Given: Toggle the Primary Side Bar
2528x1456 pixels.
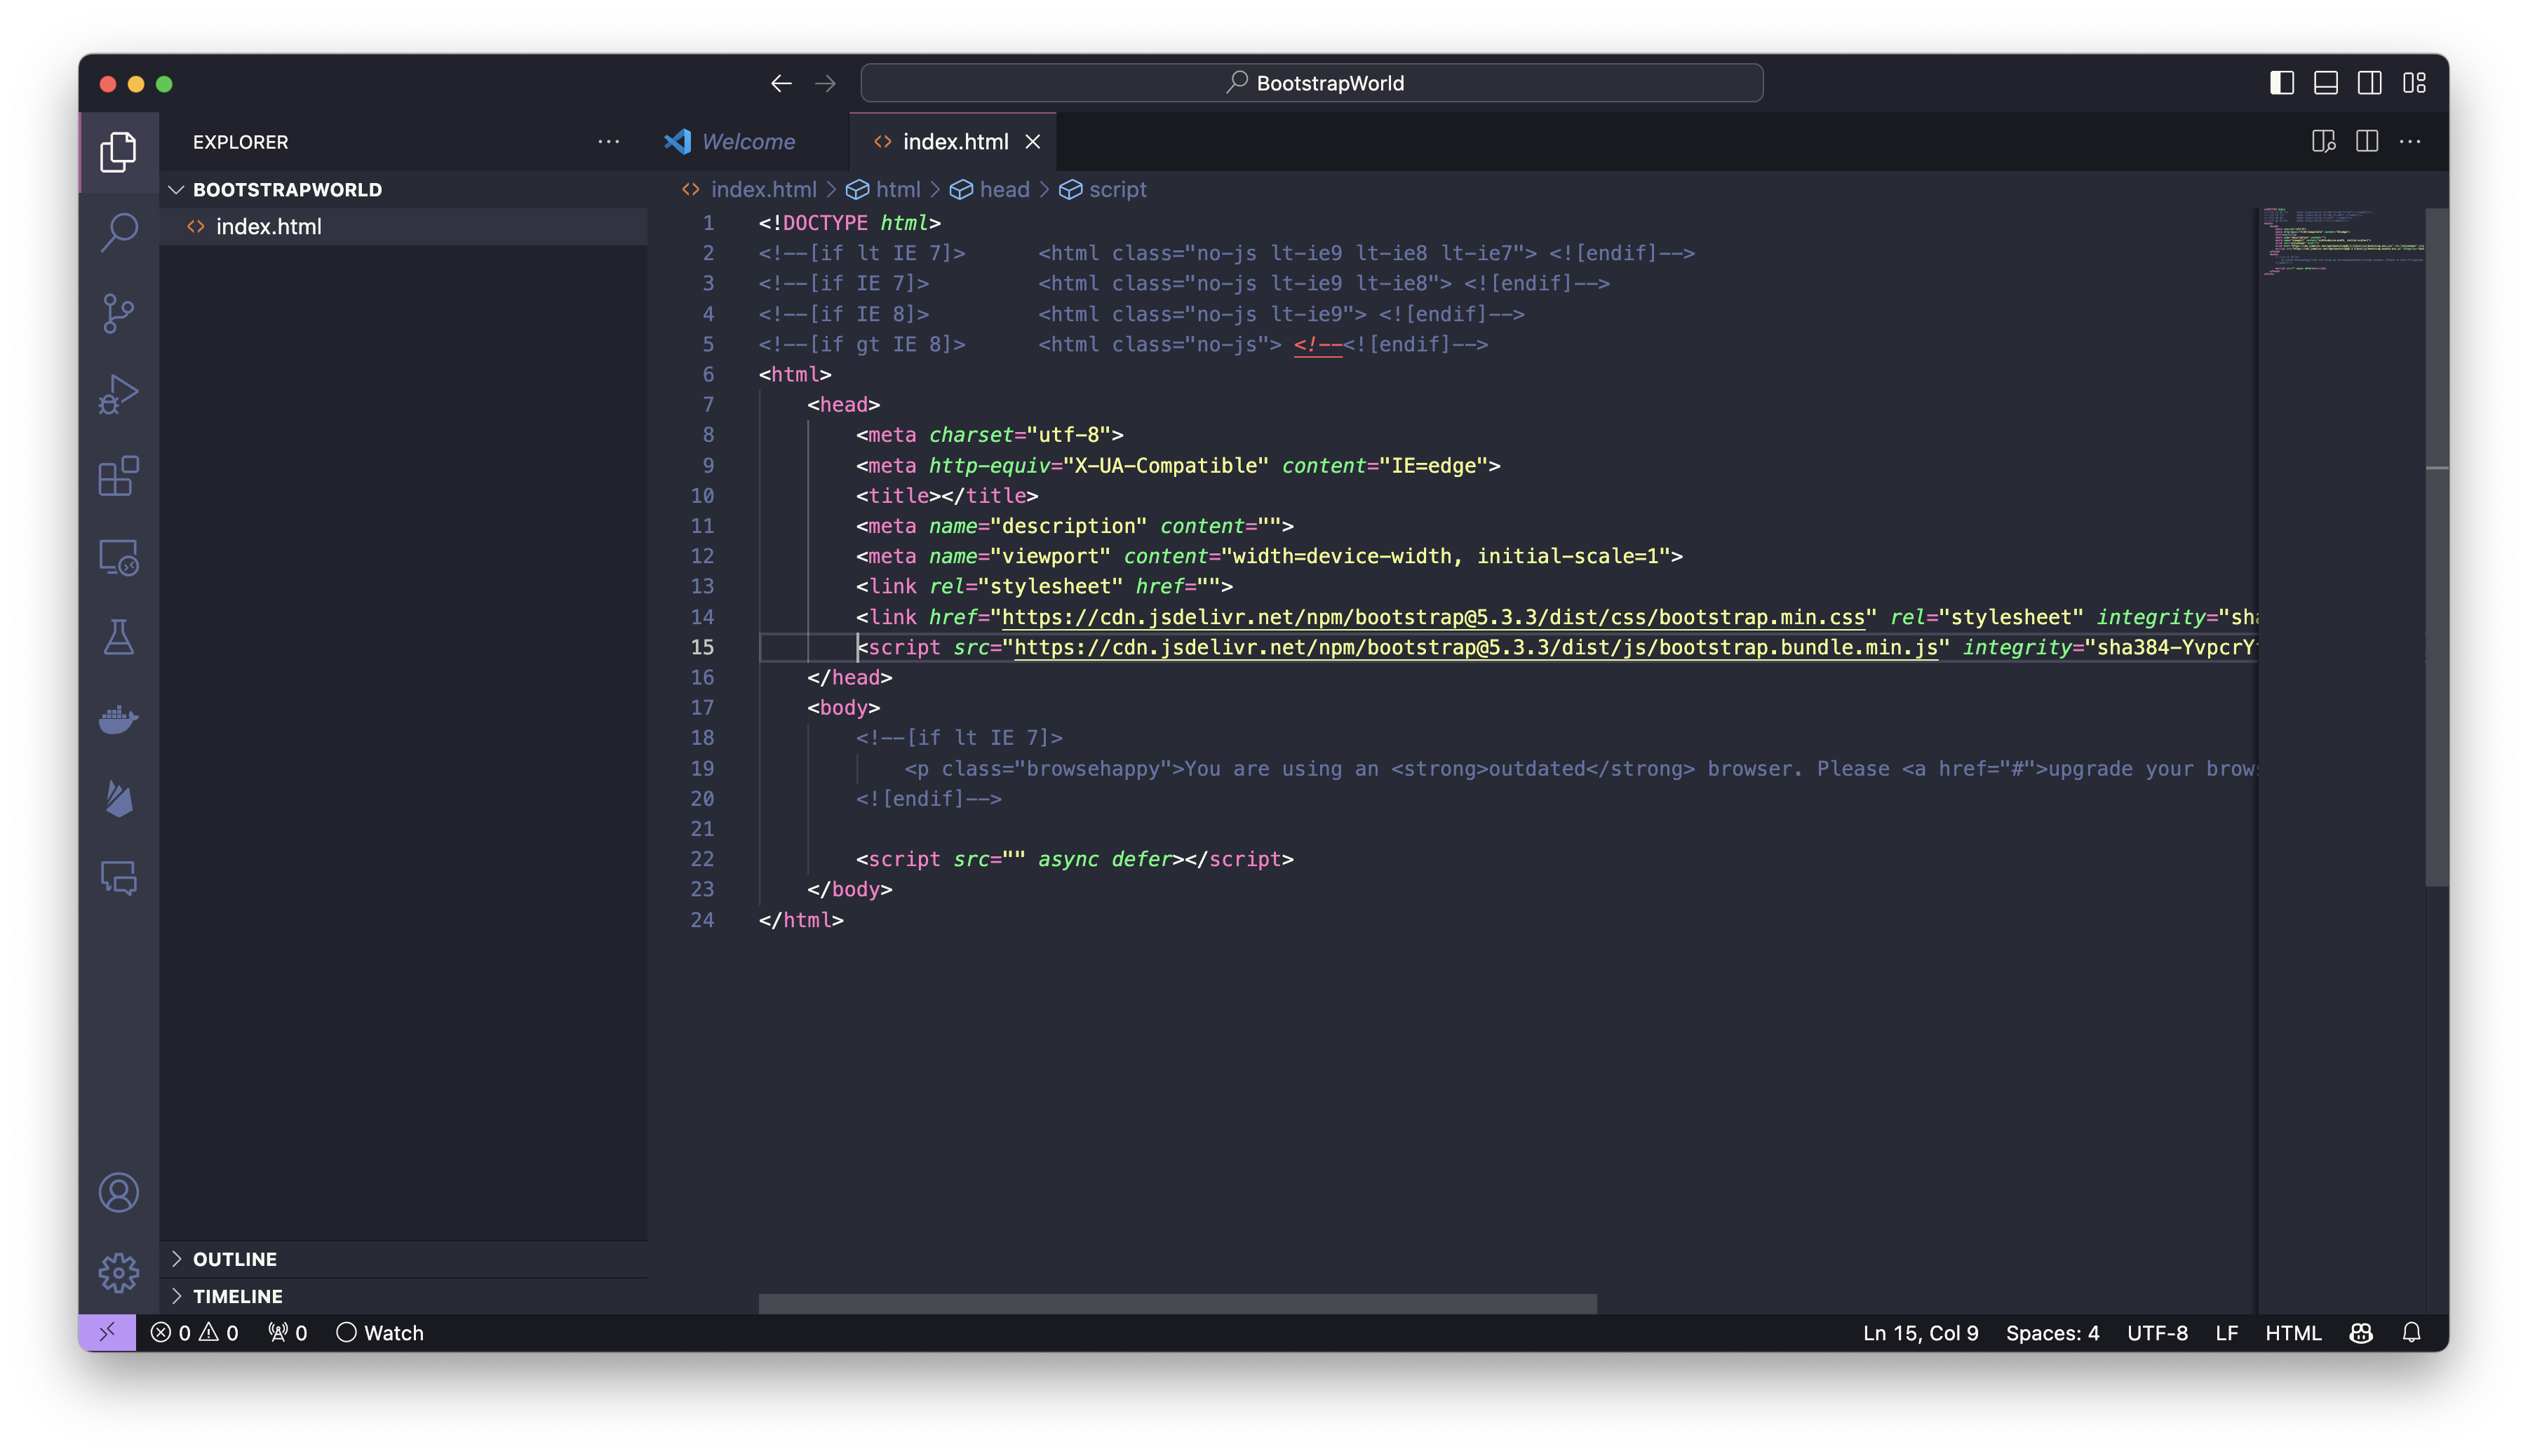Looking at the screenshot, I should point(2281,83).
